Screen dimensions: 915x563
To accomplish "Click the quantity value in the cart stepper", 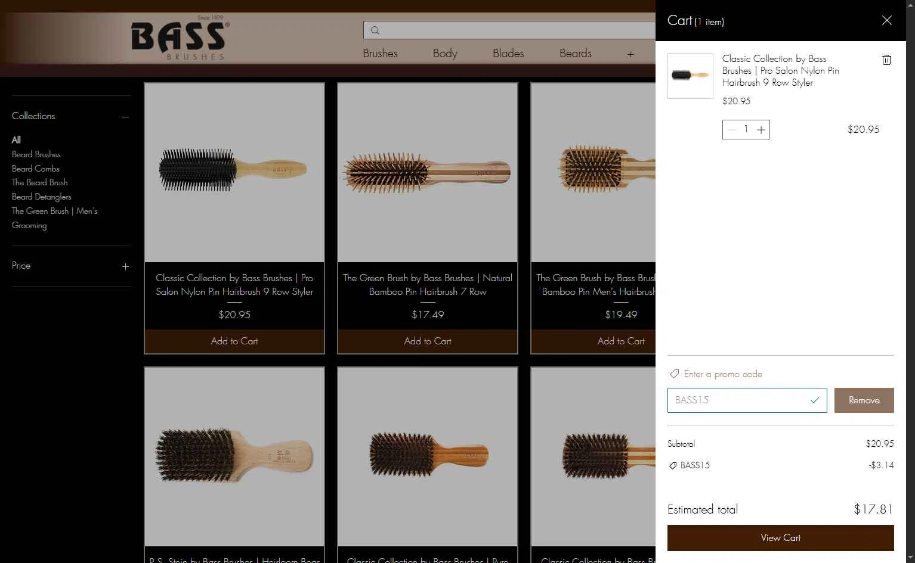I will point(746,129).
